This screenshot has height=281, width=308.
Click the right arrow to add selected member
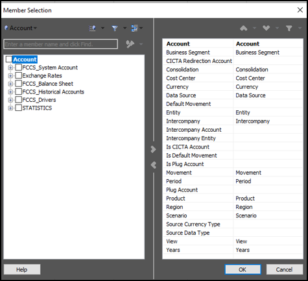pos(153,149)
